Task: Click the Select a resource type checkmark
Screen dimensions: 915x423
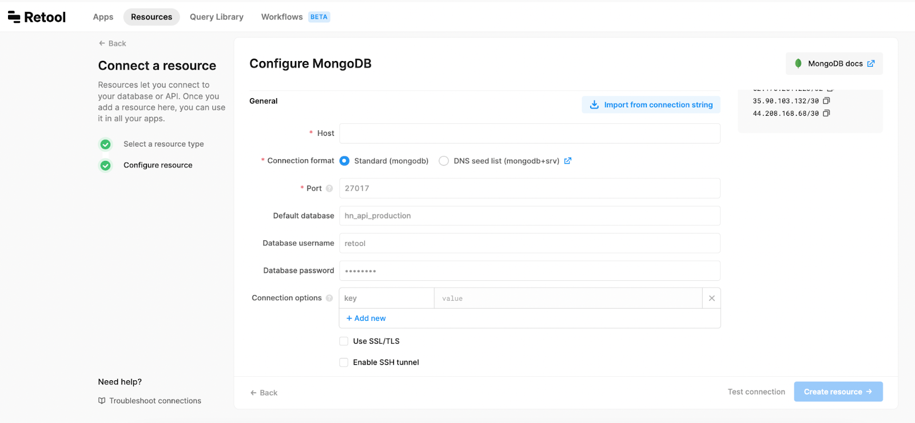Action: click(x=105, y=144)
